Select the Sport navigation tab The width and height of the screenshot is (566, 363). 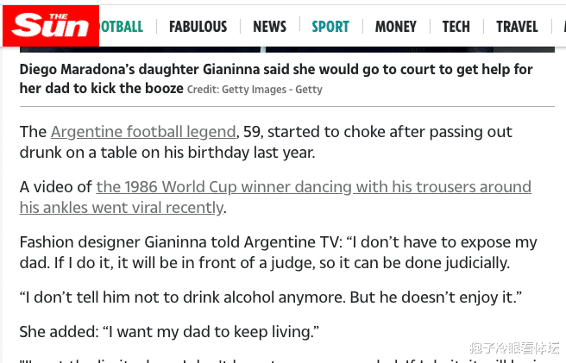click(x=330, y=27)
